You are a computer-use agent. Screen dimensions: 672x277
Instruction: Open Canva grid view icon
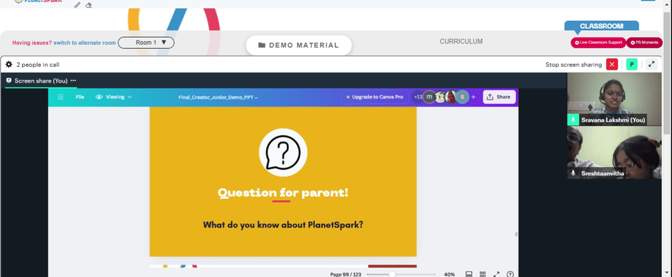[x=482, y=274]
